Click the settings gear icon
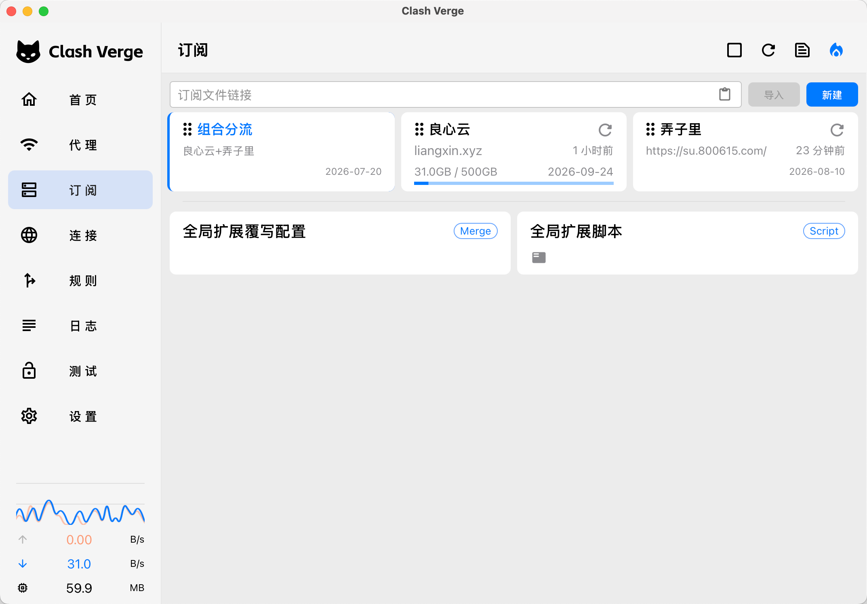This screenshot has width=867, height=604. coord(29,416)
